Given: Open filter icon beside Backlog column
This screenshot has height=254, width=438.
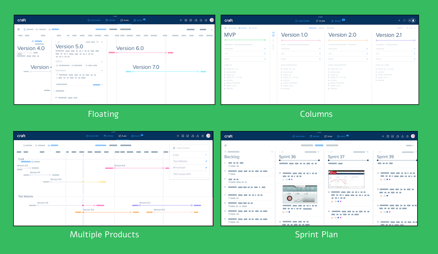Looking at the screenshot, I should pos(272,152).
